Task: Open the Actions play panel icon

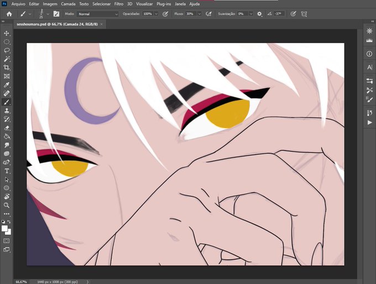Action: click(x=369, y=122)
